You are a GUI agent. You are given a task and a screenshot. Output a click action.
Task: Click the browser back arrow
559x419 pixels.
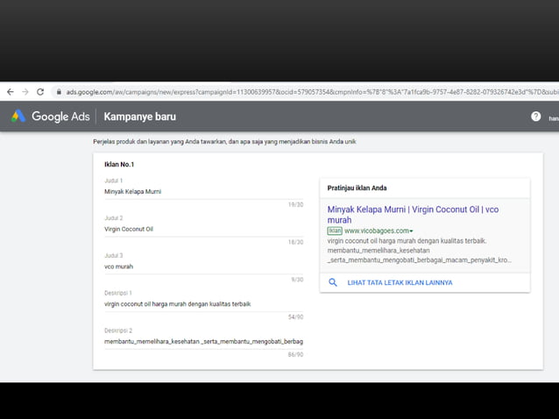point(10,91)
